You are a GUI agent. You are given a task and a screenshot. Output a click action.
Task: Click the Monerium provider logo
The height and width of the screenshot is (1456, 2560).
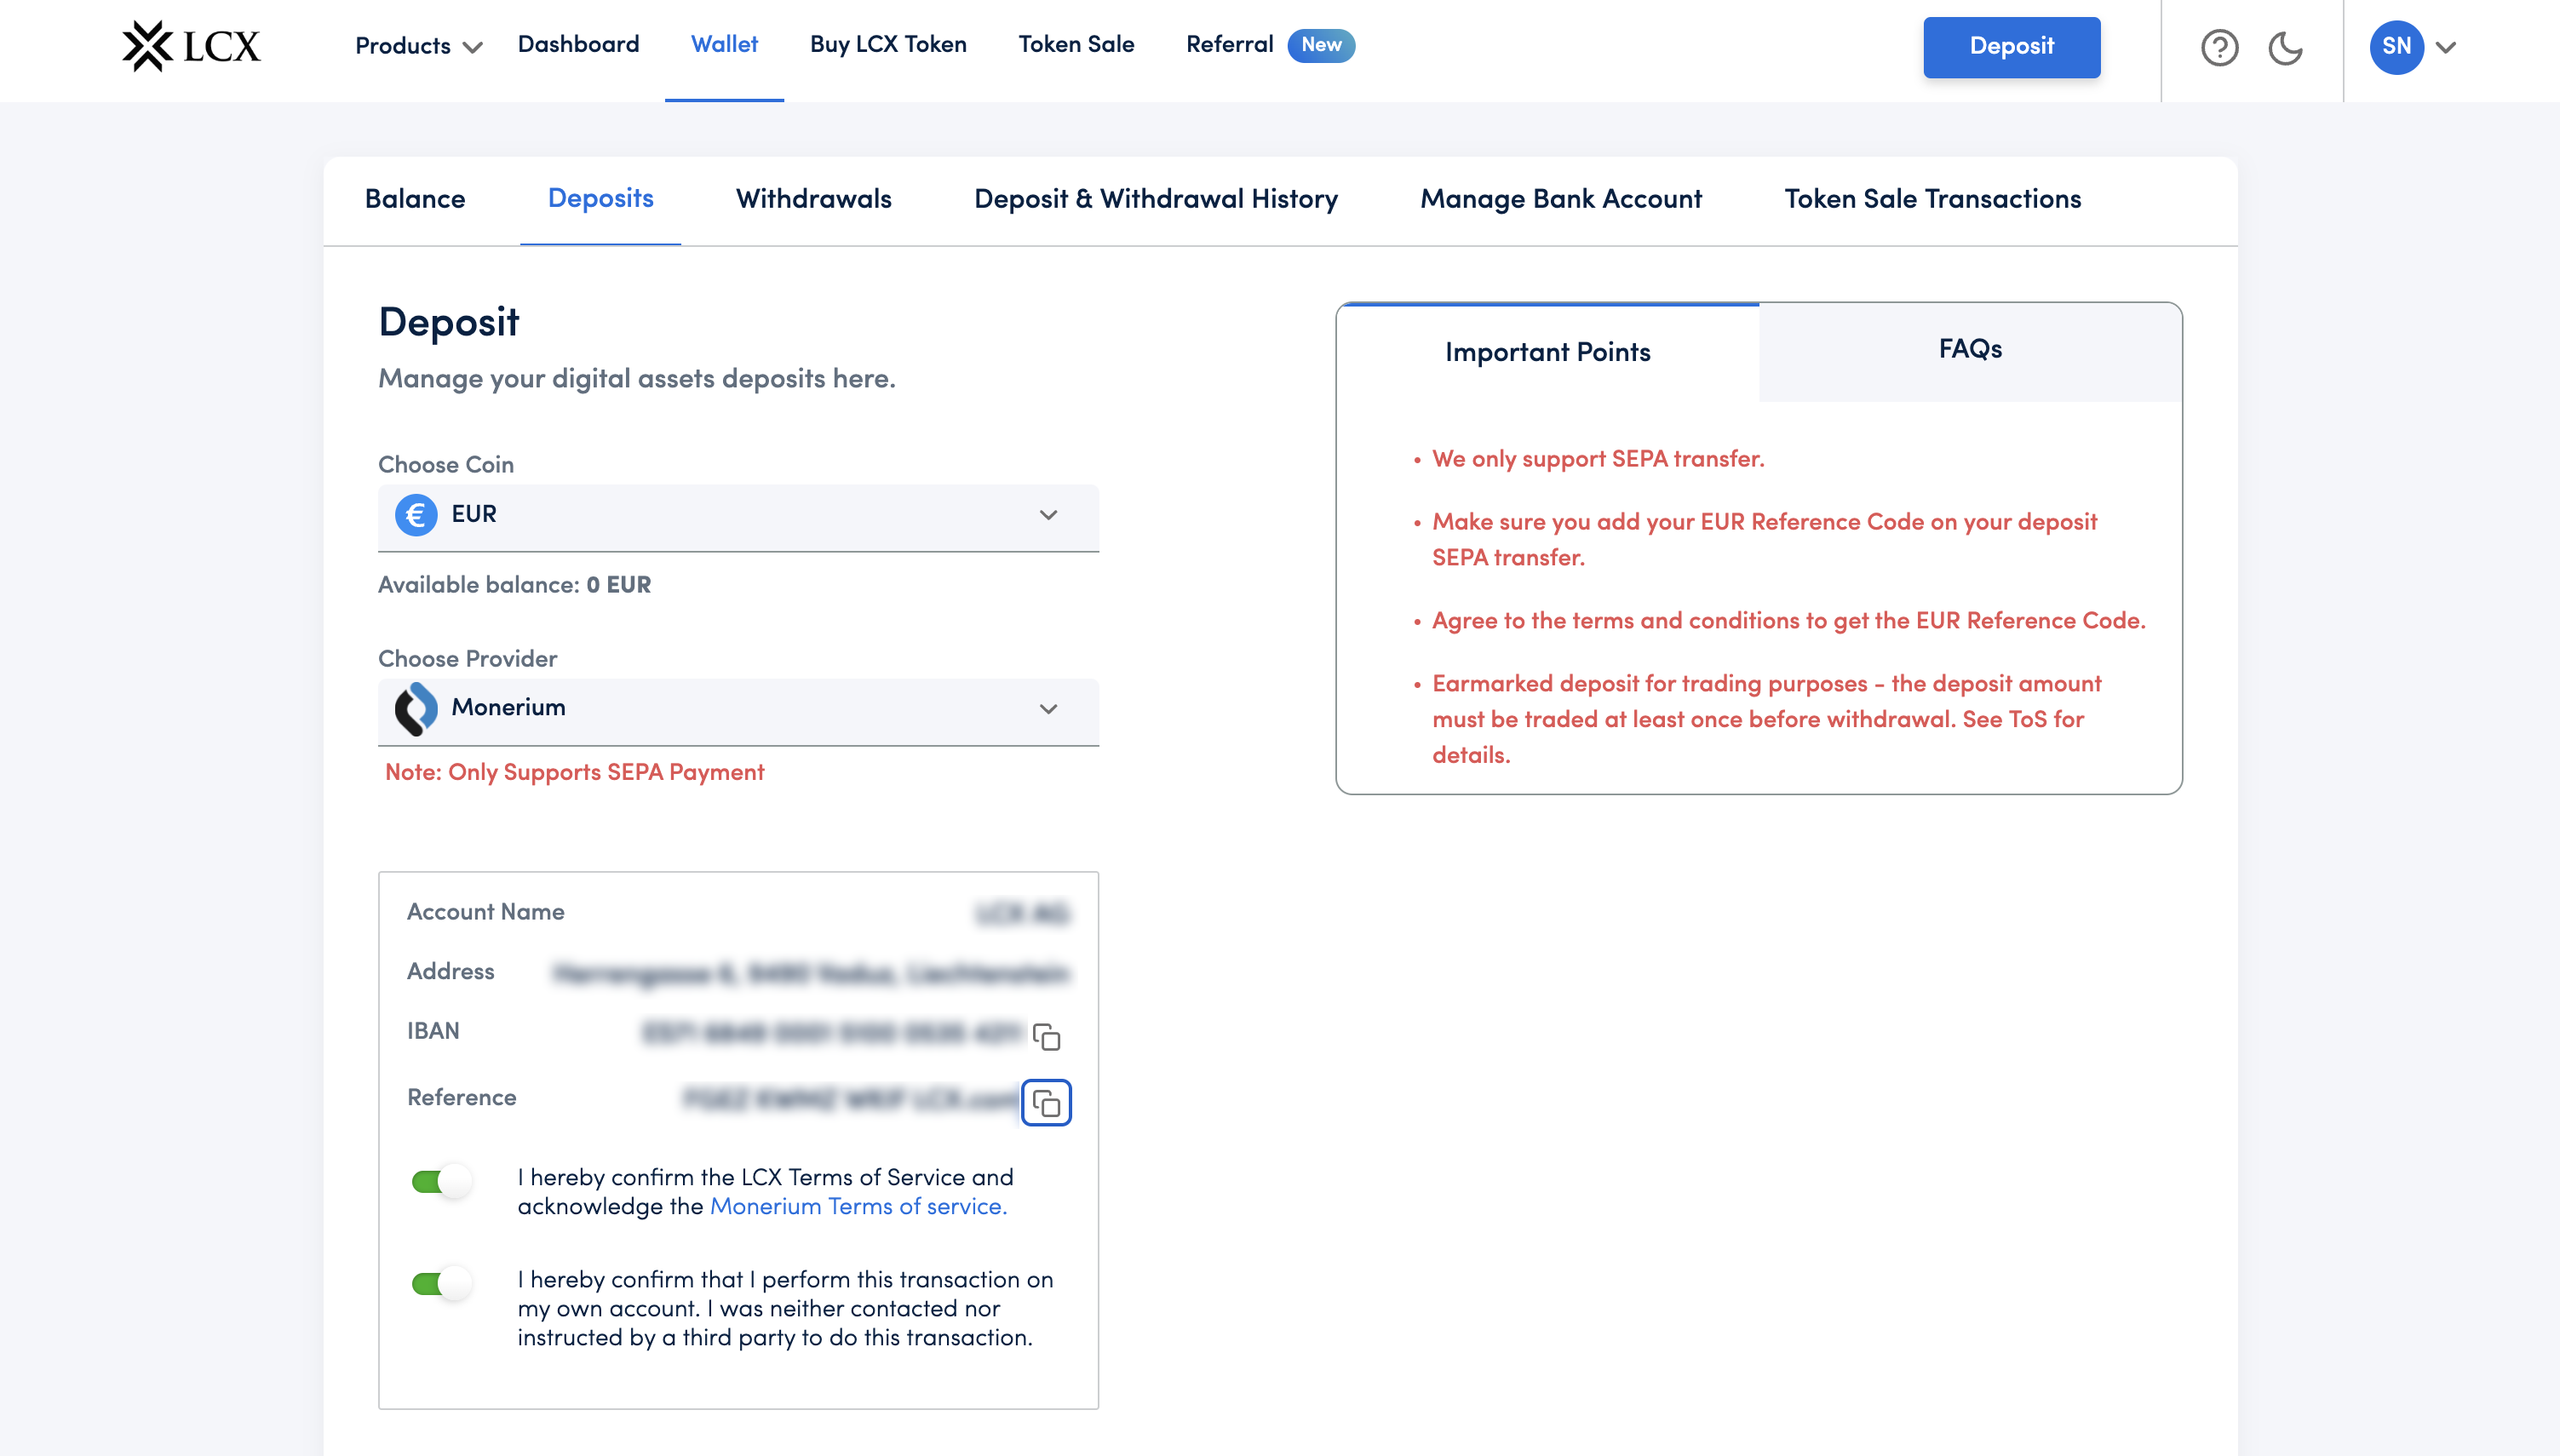tap(416, 709)
